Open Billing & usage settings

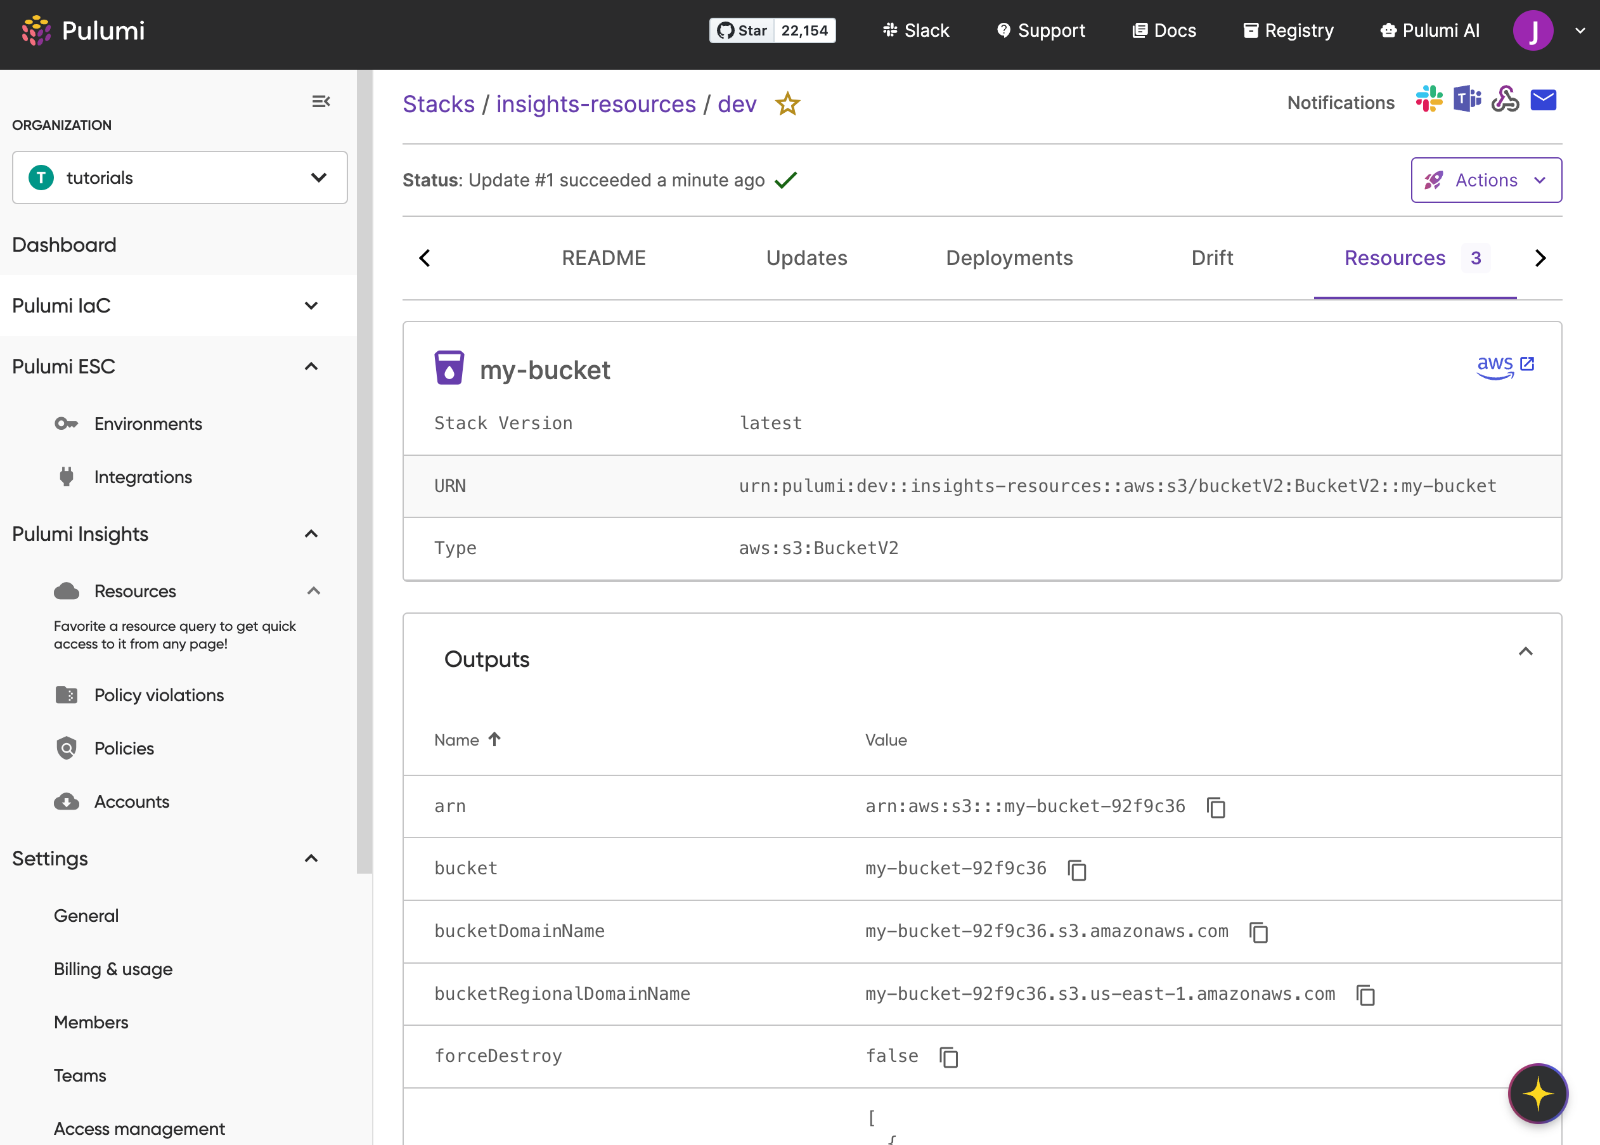click(113, 969)
